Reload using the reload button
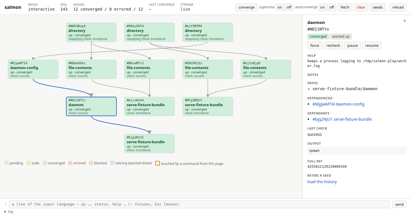 pos(398,7)
